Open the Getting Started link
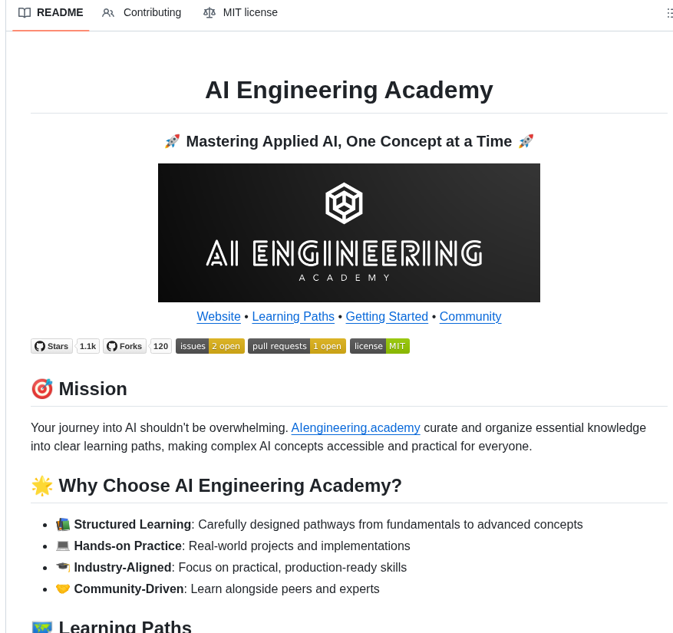 [386, 316]
